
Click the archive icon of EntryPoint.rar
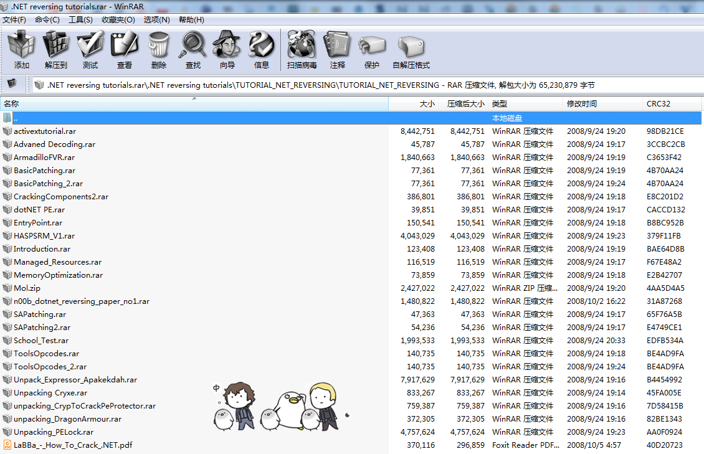[7, 222]
